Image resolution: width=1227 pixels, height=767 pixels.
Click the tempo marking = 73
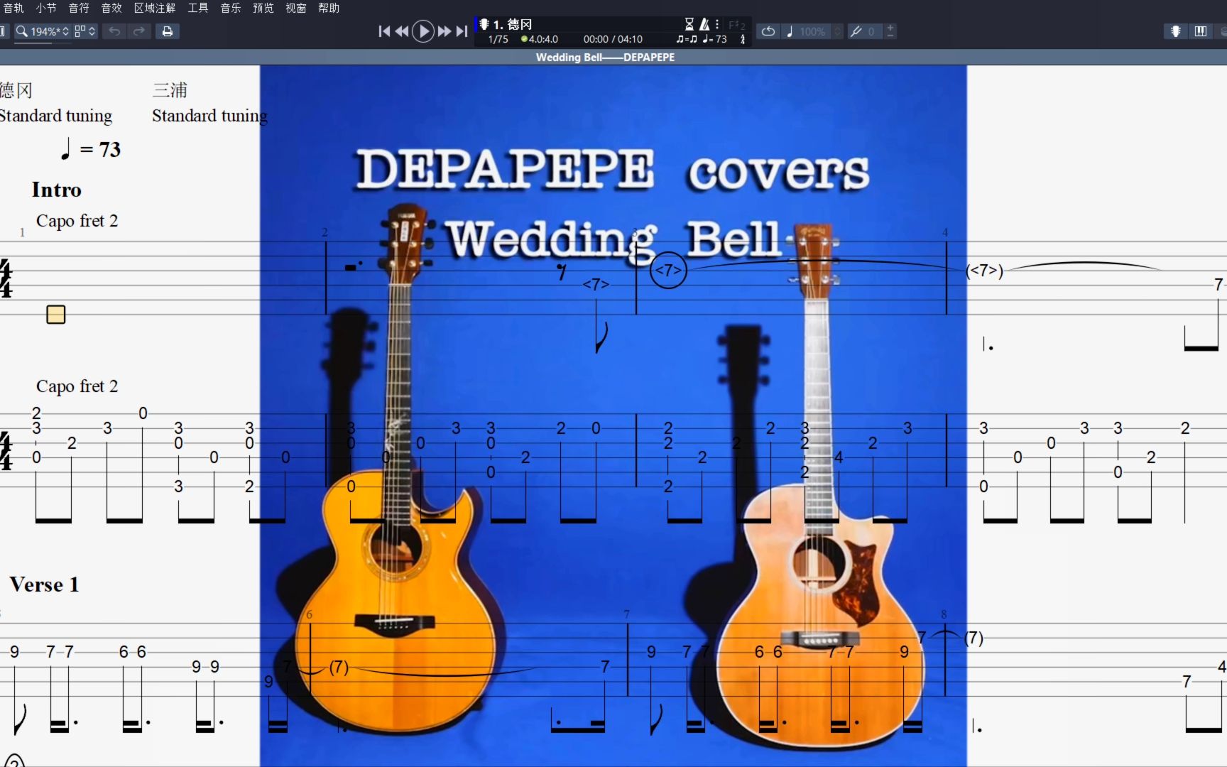point(91,149)
